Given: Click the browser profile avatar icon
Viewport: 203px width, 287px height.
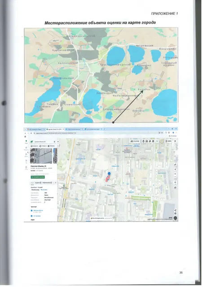Looking at the screenshot, I should click(x=173, y=133).
